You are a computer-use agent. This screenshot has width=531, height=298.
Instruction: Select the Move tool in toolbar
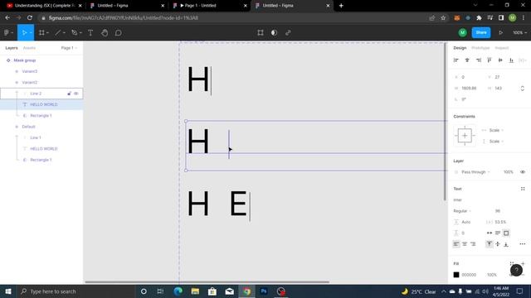24,33
